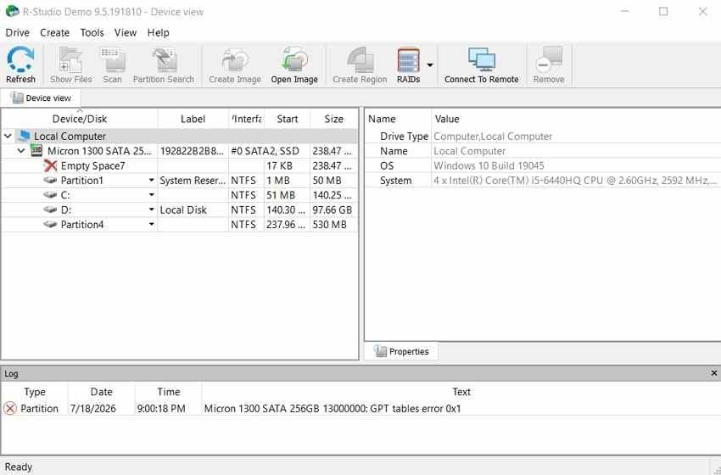Click the Open Image icon

(294, 59)
